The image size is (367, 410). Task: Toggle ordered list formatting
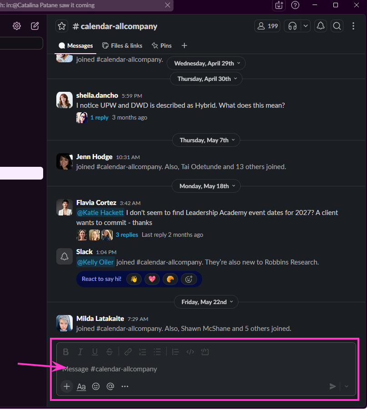coord(143,352)
